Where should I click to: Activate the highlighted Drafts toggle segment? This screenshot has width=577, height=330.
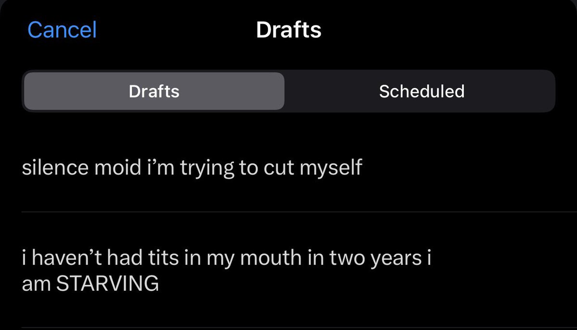(x=154, y=91)
